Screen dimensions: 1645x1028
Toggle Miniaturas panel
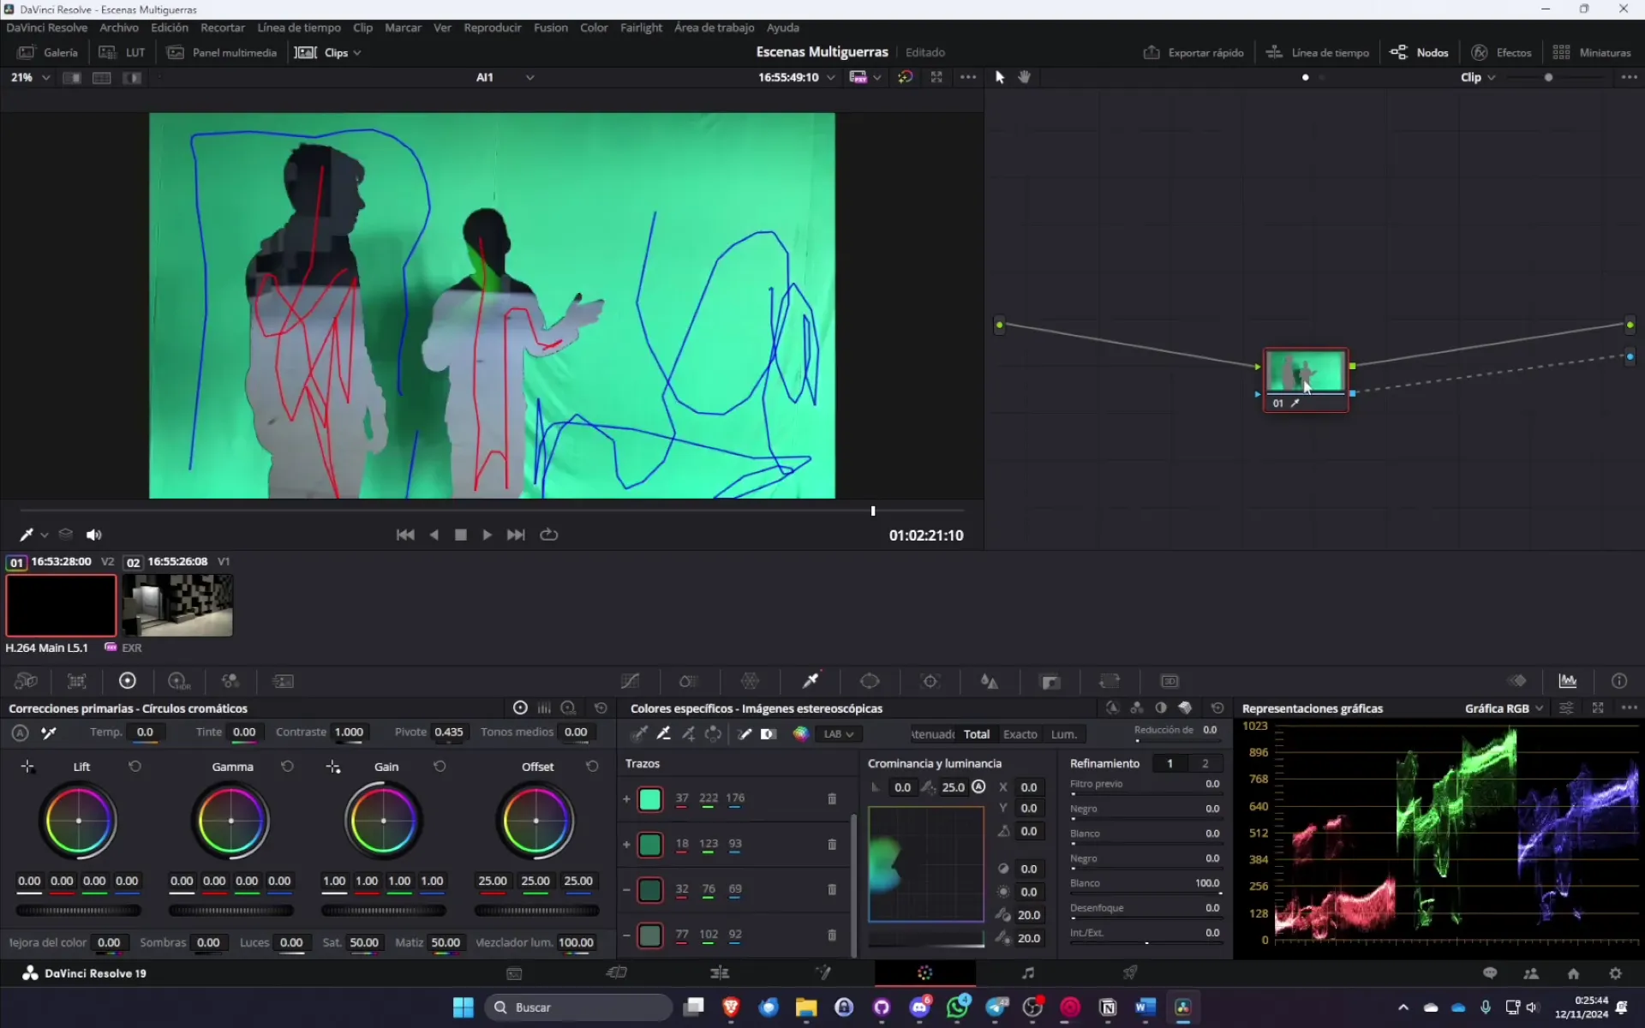[x=1592, y=52]
